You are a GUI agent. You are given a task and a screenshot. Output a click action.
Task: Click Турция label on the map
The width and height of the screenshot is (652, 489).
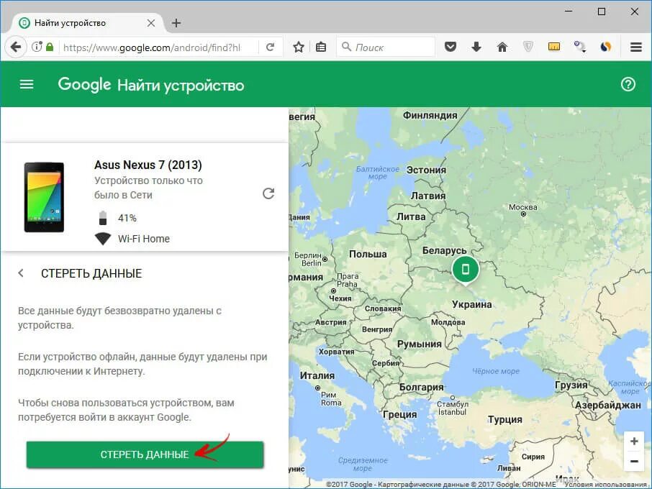coord(505,419)
